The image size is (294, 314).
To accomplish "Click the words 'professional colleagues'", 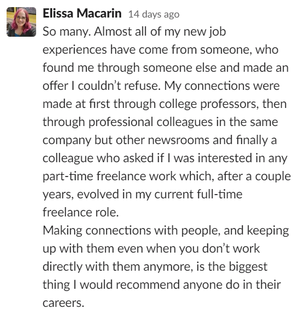I will [x=151, y=122].
